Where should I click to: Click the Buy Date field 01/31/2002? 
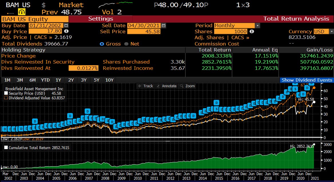coord(46,25)
